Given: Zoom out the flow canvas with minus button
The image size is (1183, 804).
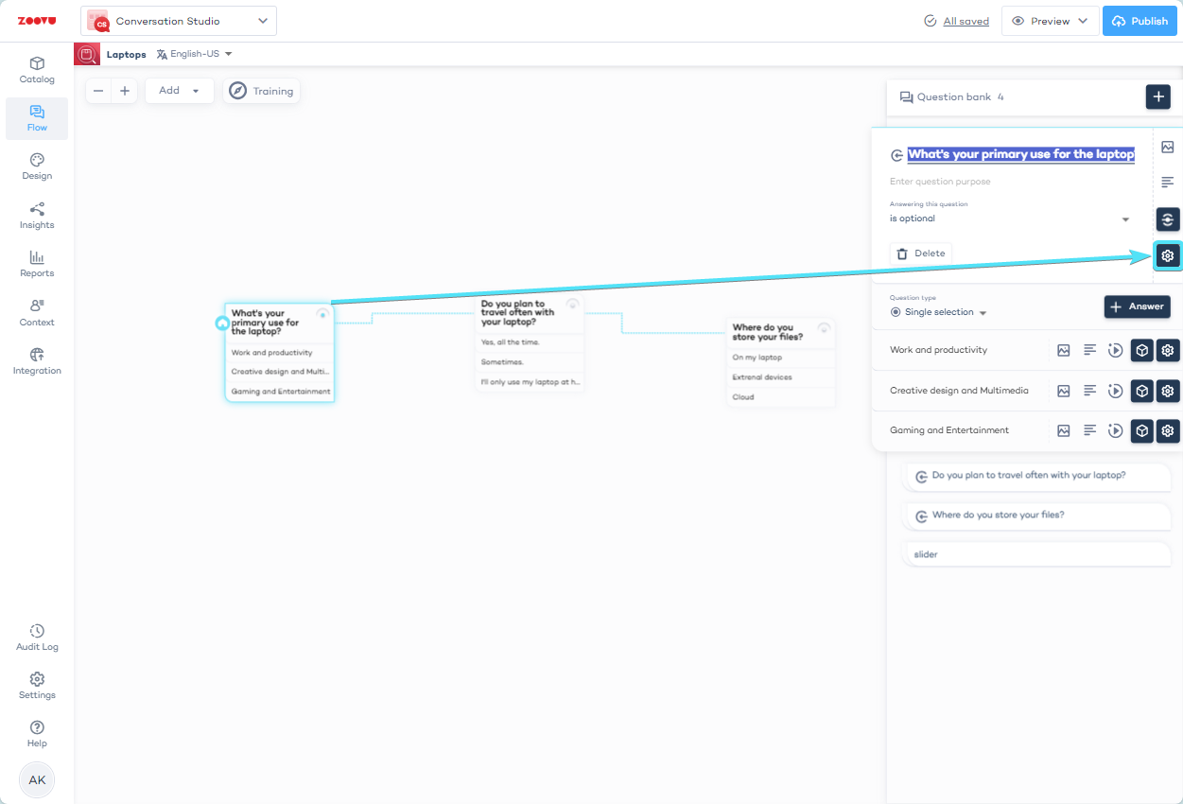Looking at the screenshot, I should coord(98,91).
